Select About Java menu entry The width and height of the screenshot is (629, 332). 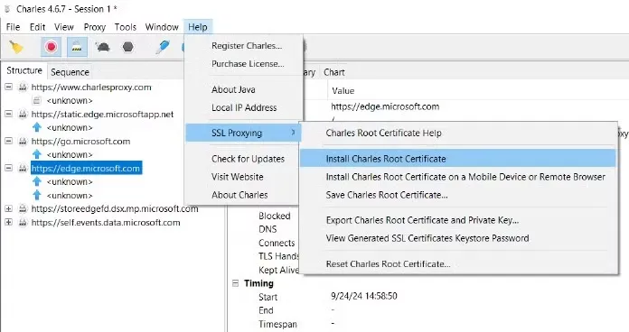(x=244, y=89)
